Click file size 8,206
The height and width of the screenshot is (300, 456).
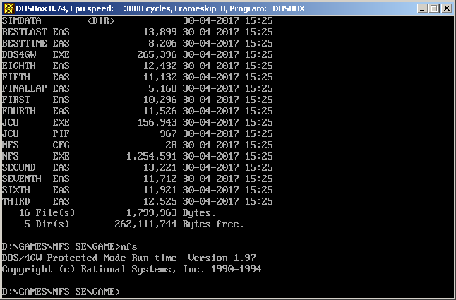(x=162, y=43)
